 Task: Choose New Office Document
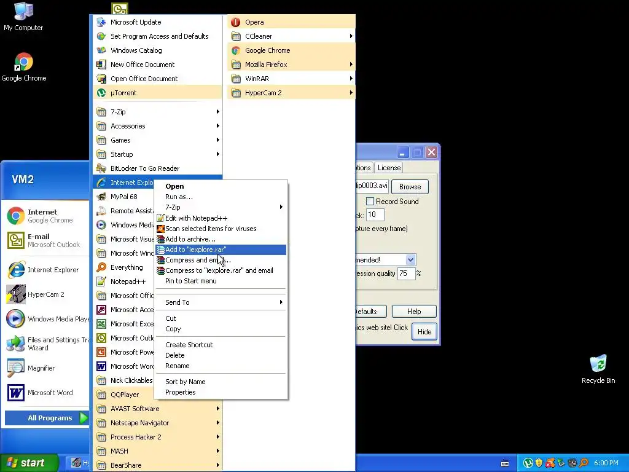click(x=157, y=64)
